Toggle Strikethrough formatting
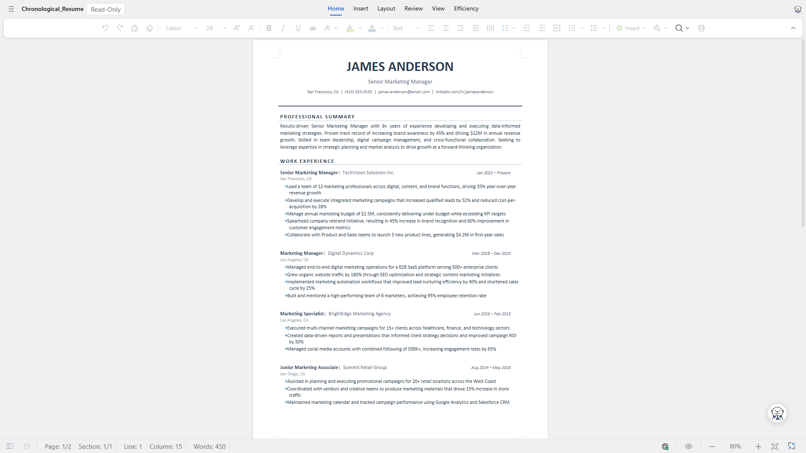806x453 pixels. (312, 28)
